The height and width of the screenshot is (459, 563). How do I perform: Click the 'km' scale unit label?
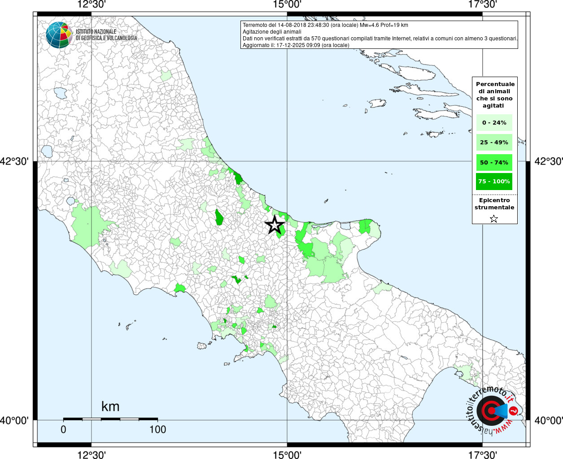[110, 407]
